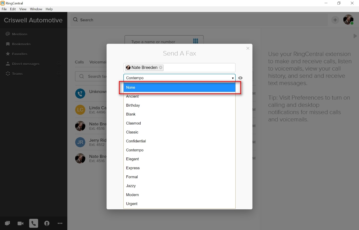The width and height of the screenshot is (359, 230).
Task: Open the more options ellipsis in bottom bar
Action: coord(60,223)
